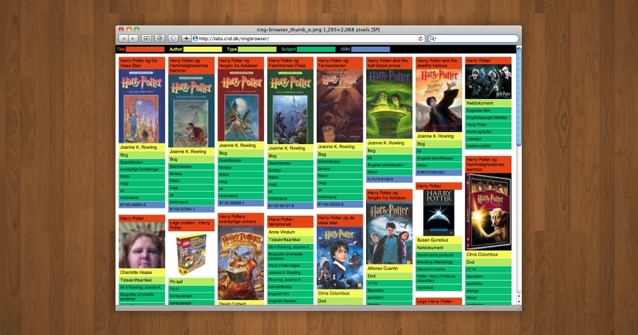This screenshot has width=638, height=335.
Task: Open the Harry Potter og de vises sten DVD cover
Action: [x=340, y=258]
